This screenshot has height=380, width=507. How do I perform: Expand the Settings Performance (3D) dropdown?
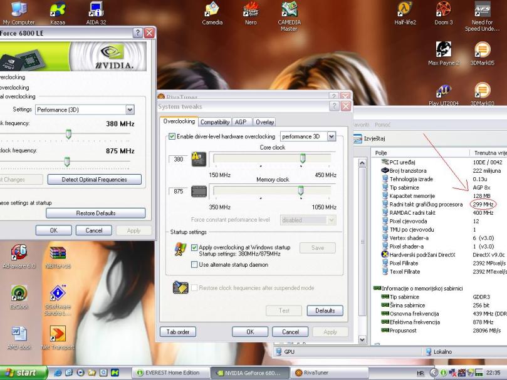(130, 110)
